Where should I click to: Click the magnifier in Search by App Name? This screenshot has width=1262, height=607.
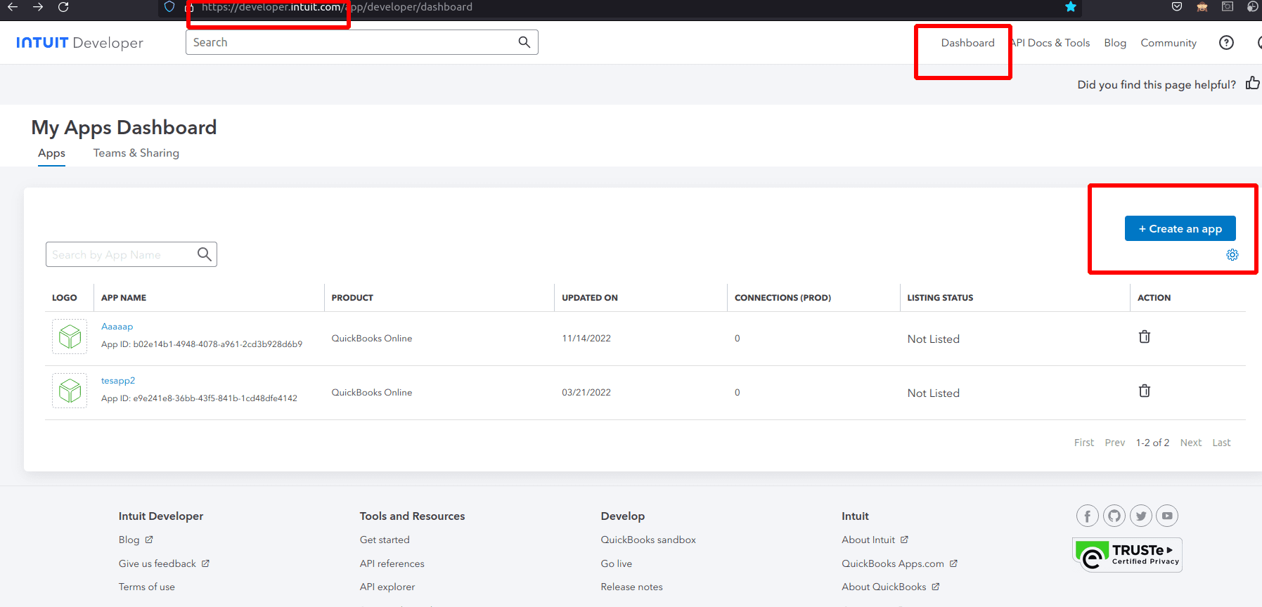205,254
